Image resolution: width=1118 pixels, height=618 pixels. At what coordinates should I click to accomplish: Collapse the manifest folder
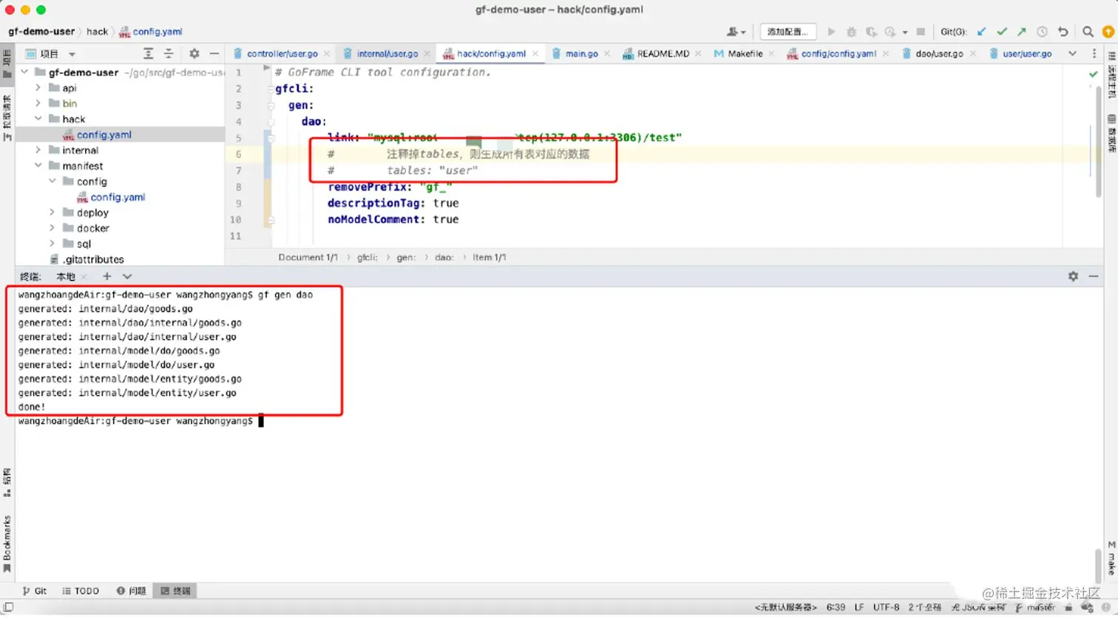click(38, 166)
